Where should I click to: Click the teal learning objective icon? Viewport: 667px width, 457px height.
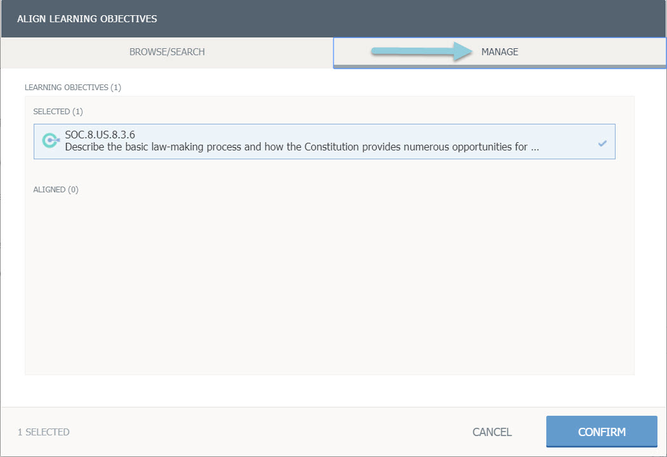[x=50, y=141]
